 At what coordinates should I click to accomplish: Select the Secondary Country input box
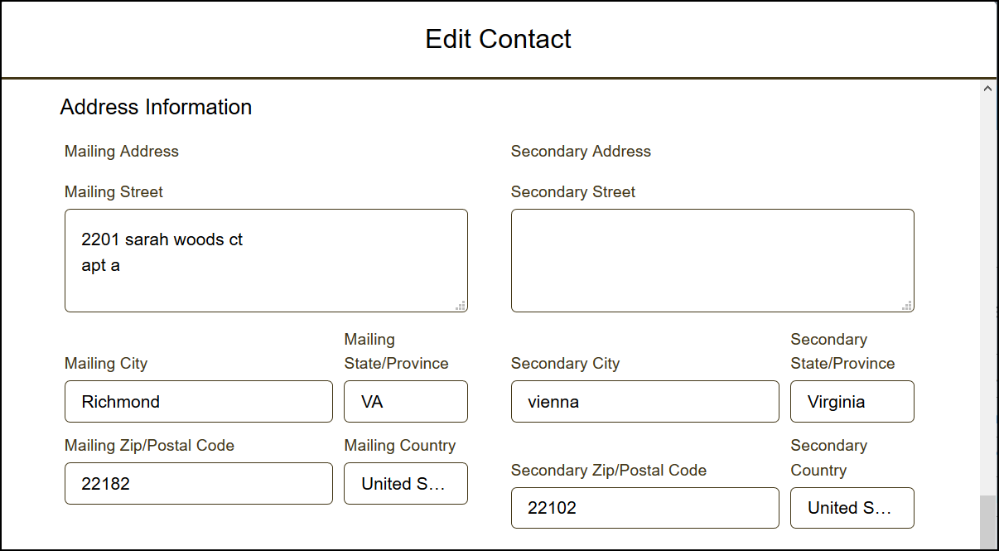852,508
